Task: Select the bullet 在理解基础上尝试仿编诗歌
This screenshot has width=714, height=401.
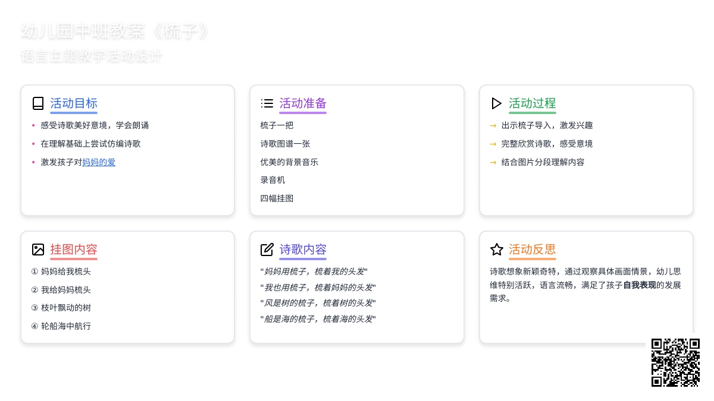Action: 90,144
